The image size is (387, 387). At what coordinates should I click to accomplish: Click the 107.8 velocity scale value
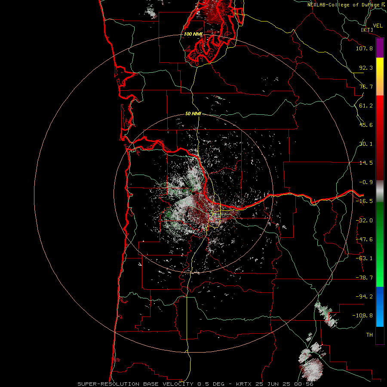[x=364, y=48]
